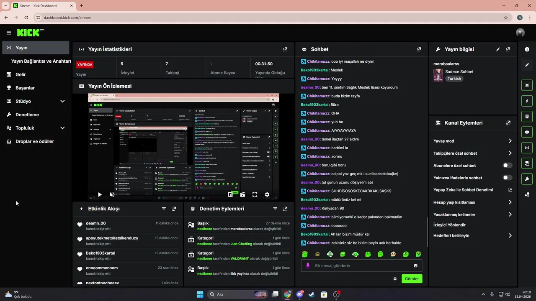Toggle the lightning activity feed icon in the right sidebar
The image size is (536, 301).
coord(527,101)
